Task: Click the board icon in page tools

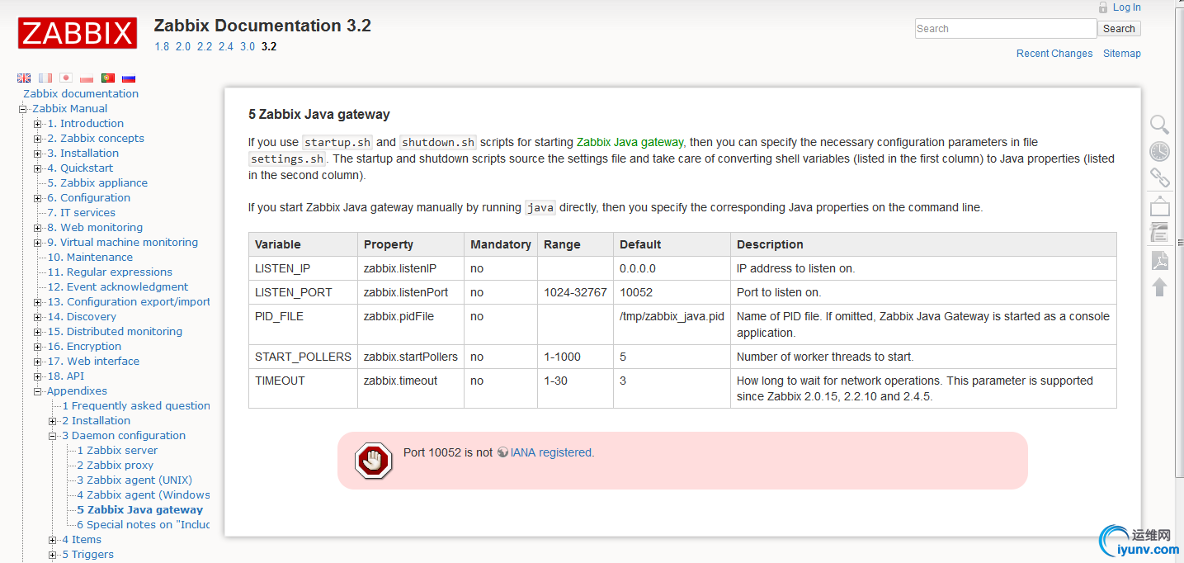Action: pyautogui.click(x=1160, y=206)
